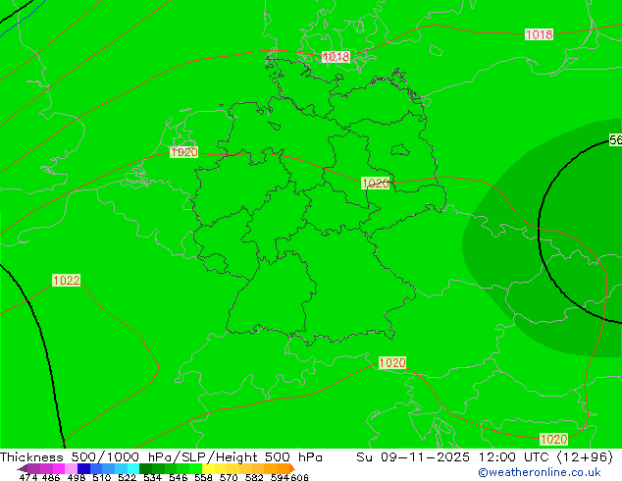
Task: Select the 1022 isobar label over France
Action: [67, 280]
